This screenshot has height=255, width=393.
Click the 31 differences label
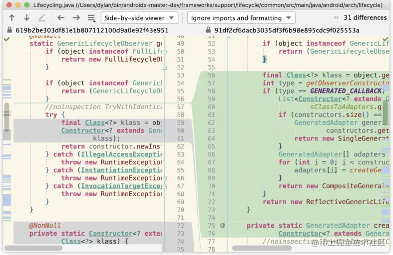[365, 18]
